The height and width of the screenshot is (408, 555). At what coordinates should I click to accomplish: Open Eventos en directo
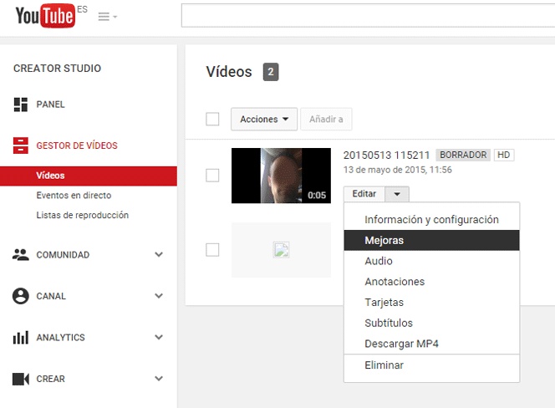[74, 195]
